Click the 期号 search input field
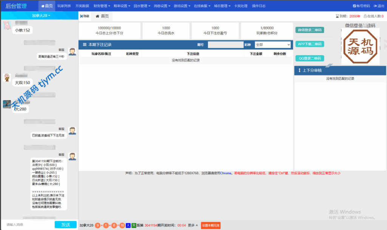Screen dimensions: 387x230 click(225, 44)
